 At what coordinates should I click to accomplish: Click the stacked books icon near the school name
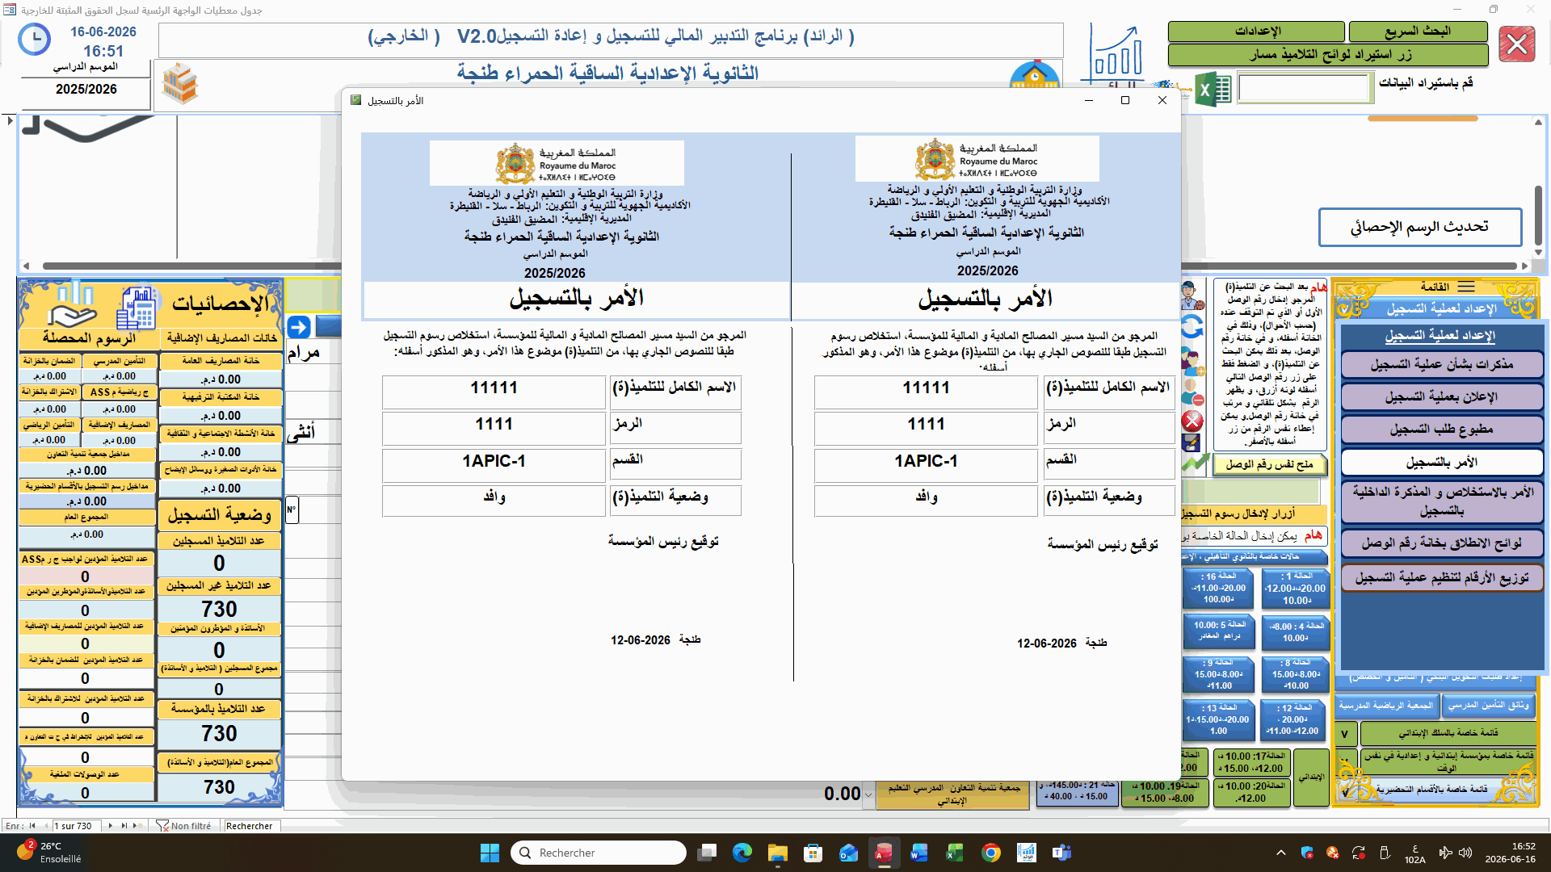coord(179,84)
